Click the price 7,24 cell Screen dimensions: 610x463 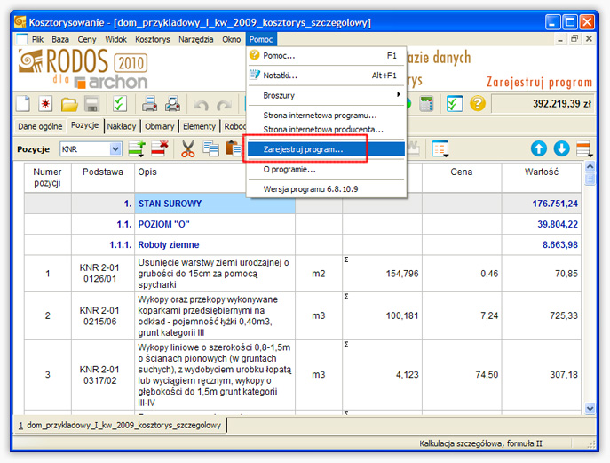[462, 315]
